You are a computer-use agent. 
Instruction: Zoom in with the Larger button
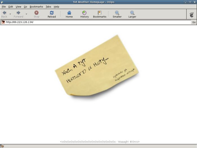tap(132, 14)
